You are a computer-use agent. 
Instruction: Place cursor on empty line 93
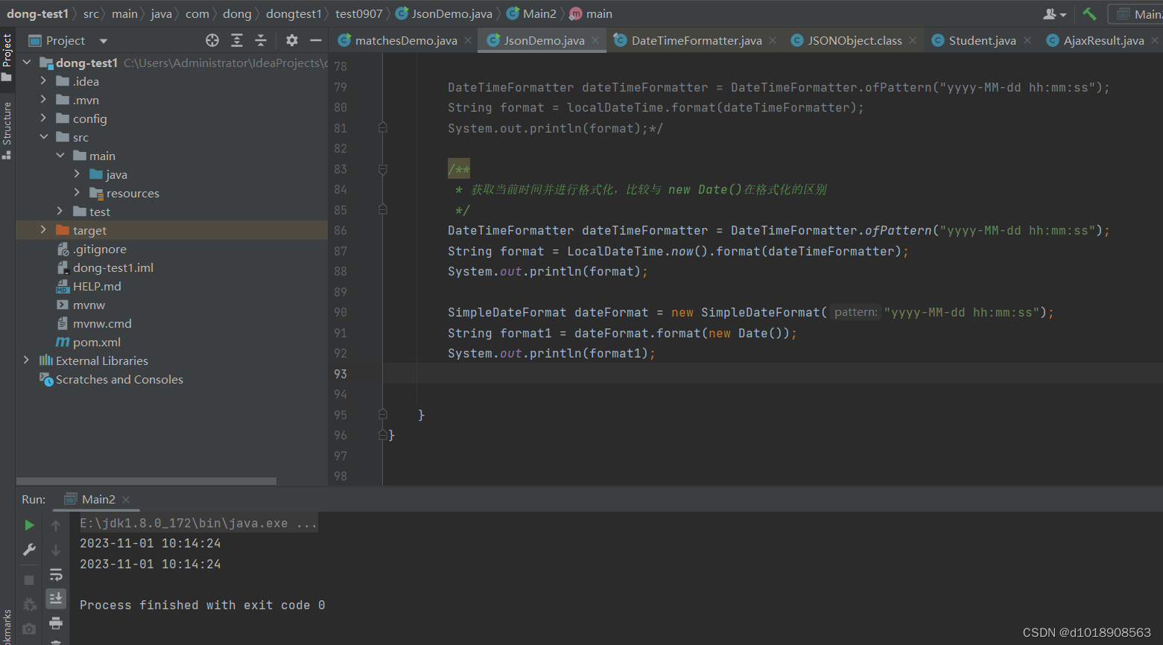(x=773, y=374)
